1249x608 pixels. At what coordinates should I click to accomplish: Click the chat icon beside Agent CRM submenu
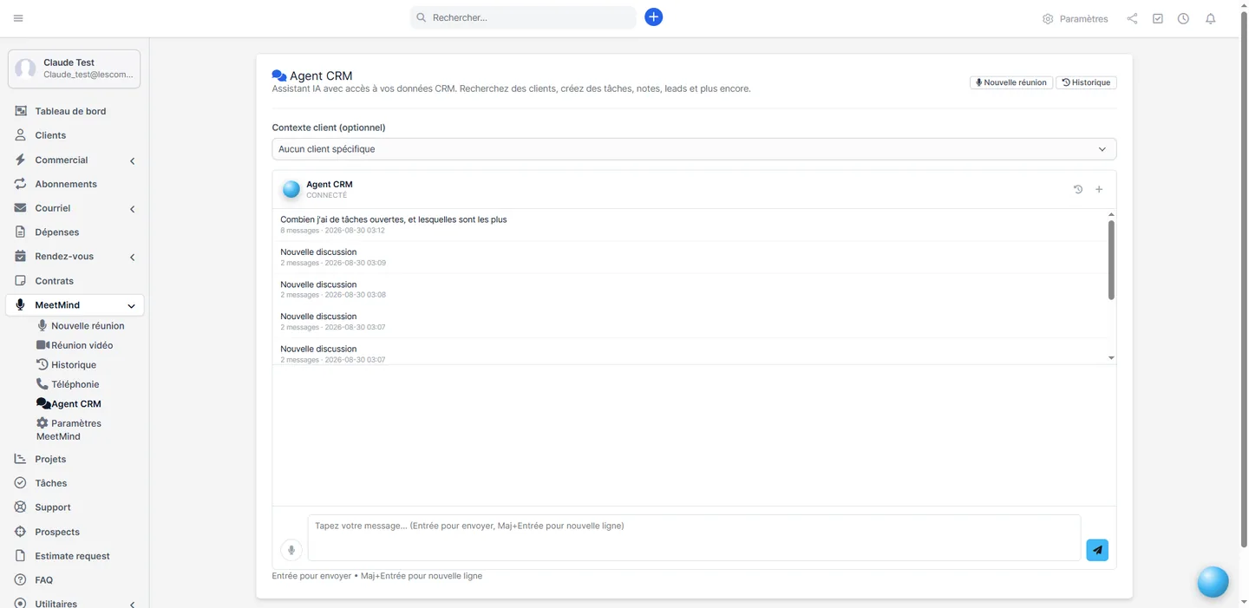[x=43, y=403]
